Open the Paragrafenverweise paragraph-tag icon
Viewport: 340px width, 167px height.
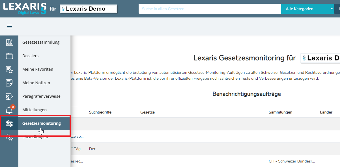(x=9, y=97)
